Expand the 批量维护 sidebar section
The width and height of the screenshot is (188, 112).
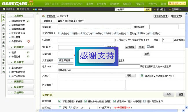(x=21, y=87)
